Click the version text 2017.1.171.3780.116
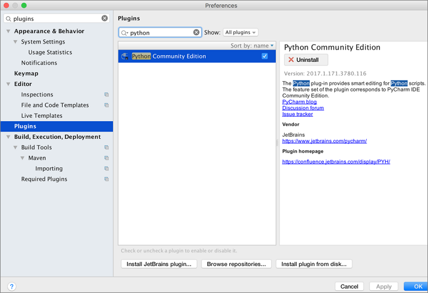This screenshot has width=428, height=293. (x=336, y=74)
